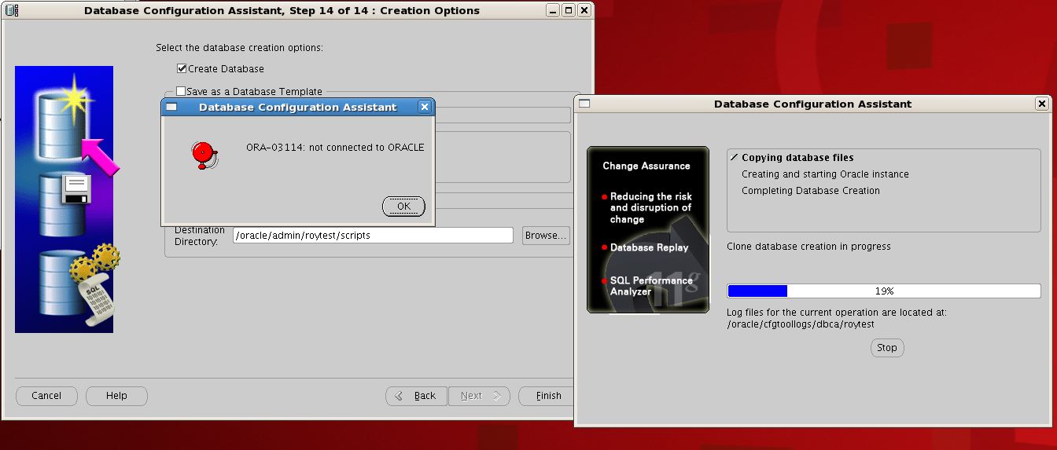The height and width of the screenshot is (450, 1057).
Task: Click the 19% progress bar
Action: tap(883, 291)
